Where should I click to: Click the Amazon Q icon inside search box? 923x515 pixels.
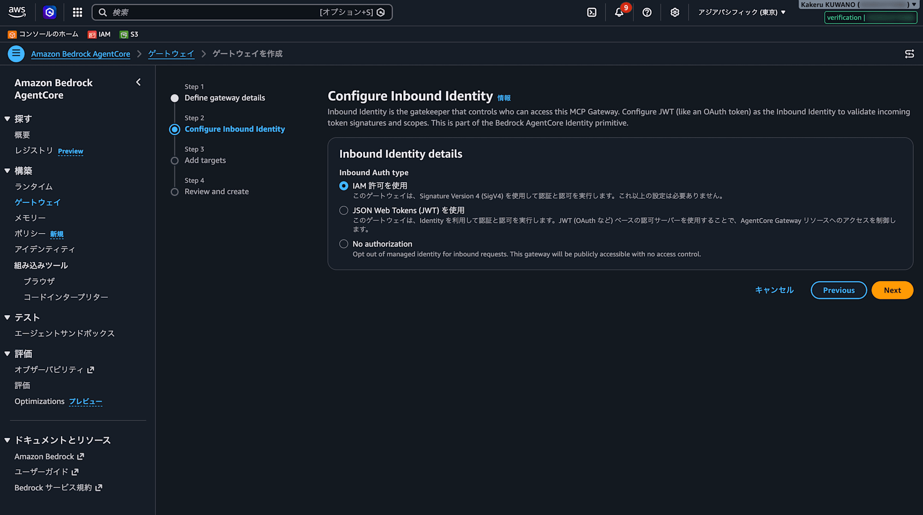pyautogui.click(x=381, y=12)
